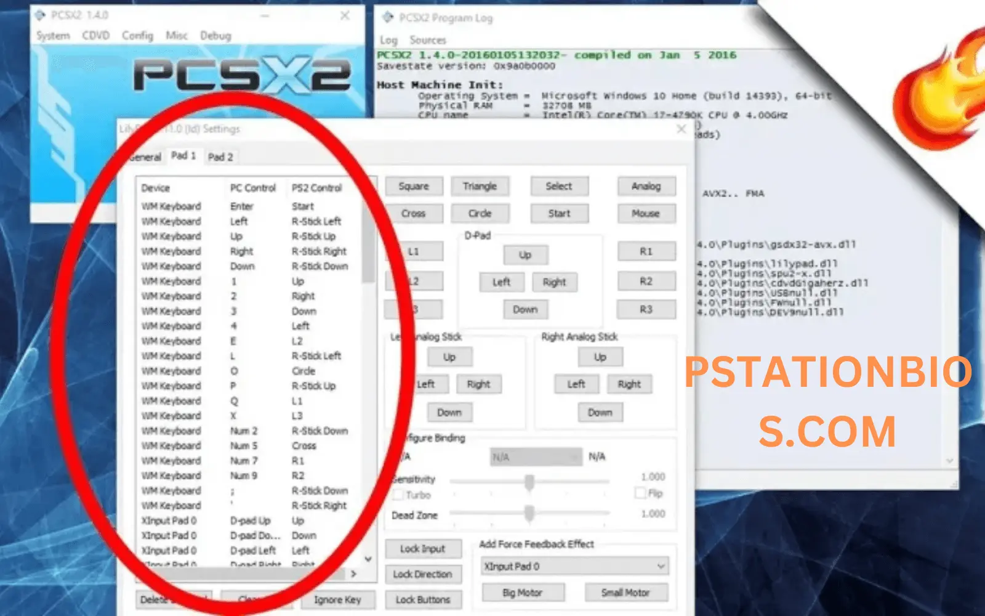This screenshot has height=616, width=985.
Task: Click the PCSX2 main window title icon
Action: click(41, 15)
